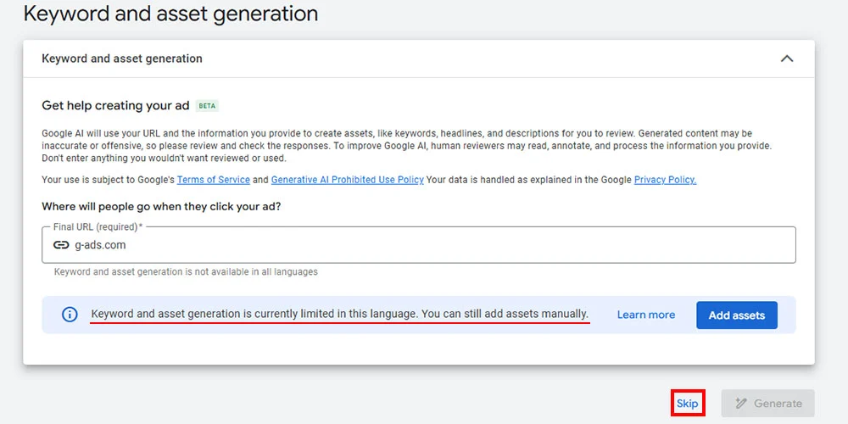Click the Google AI description paragraph

pos(407,146)
